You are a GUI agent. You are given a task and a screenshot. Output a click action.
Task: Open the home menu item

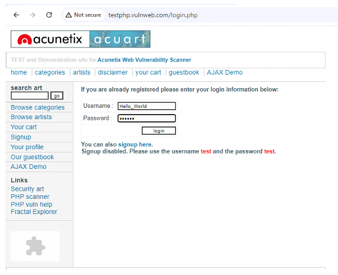click(x=19, y=72)
